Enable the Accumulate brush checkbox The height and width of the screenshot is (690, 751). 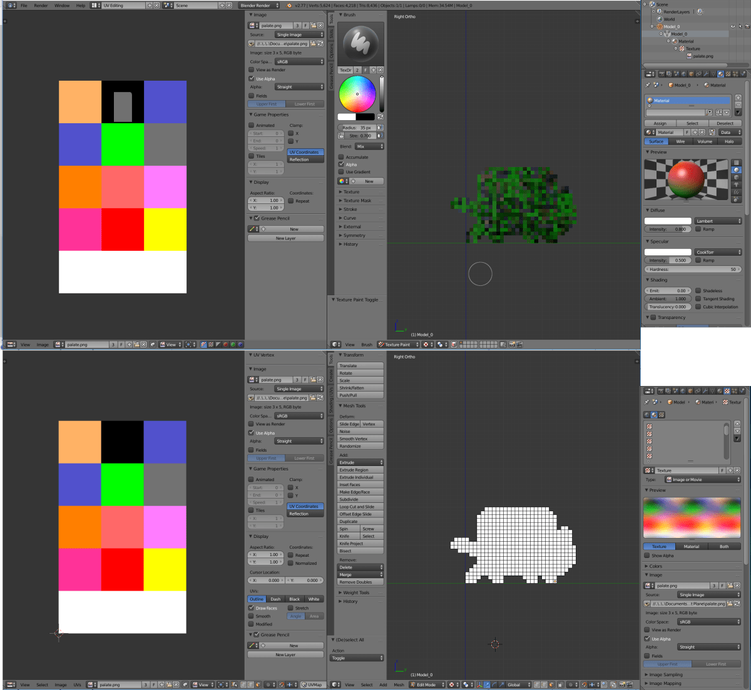(341, 157)
